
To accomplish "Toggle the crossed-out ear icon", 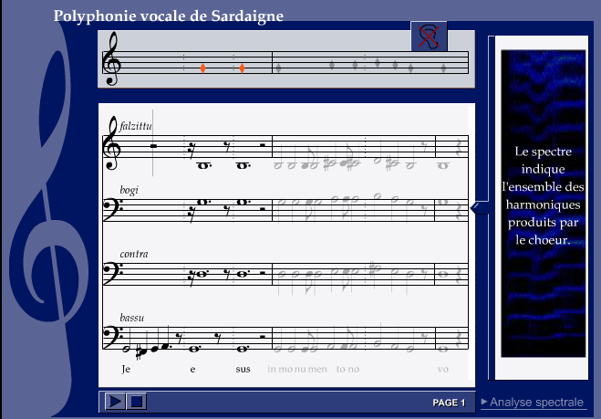I will [x=429, y=37].
